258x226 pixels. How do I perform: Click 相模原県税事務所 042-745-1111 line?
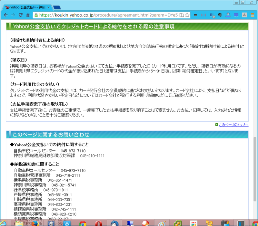point(45,209)
